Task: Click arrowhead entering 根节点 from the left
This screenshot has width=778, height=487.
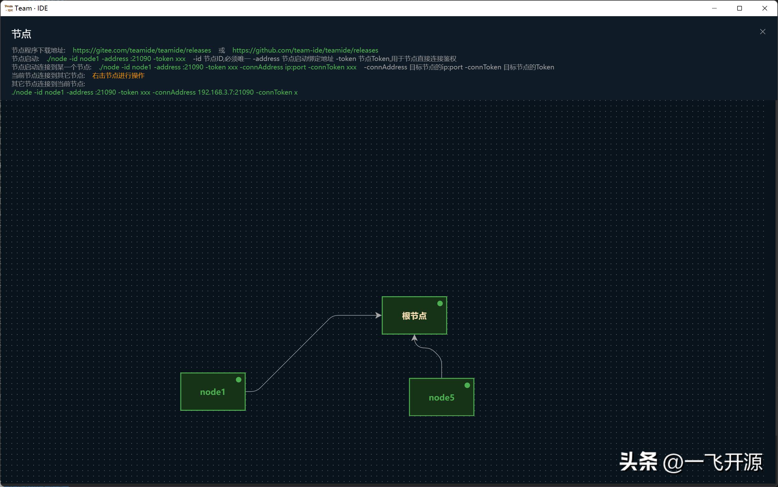Action: point(379,315)
